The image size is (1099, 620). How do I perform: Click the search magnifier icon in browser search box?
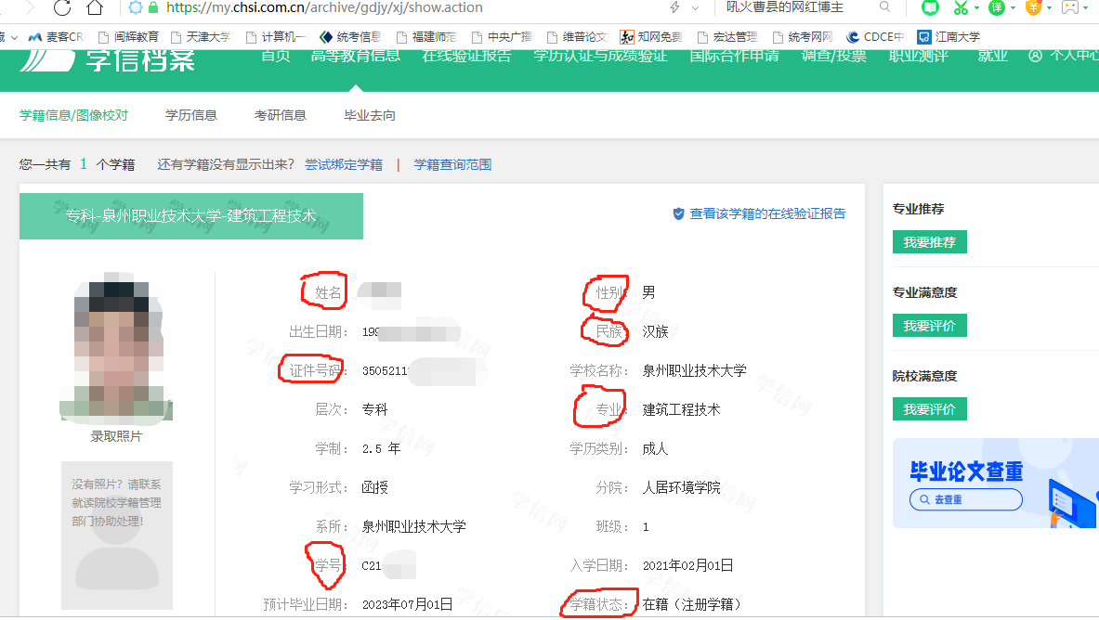point(884,7)
